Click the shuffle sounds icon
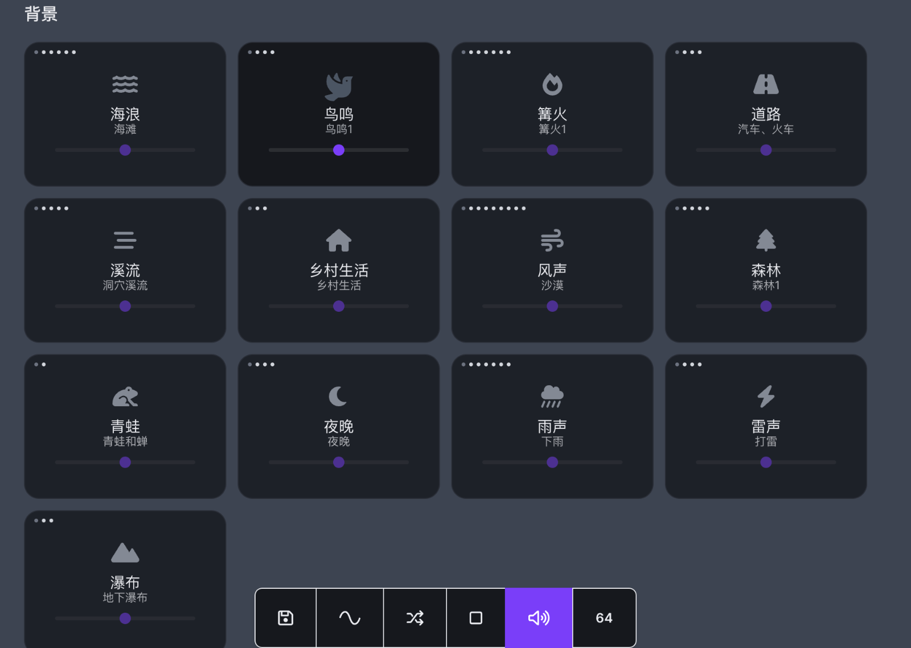The image size is (911, 648). (x=415, y=618)
